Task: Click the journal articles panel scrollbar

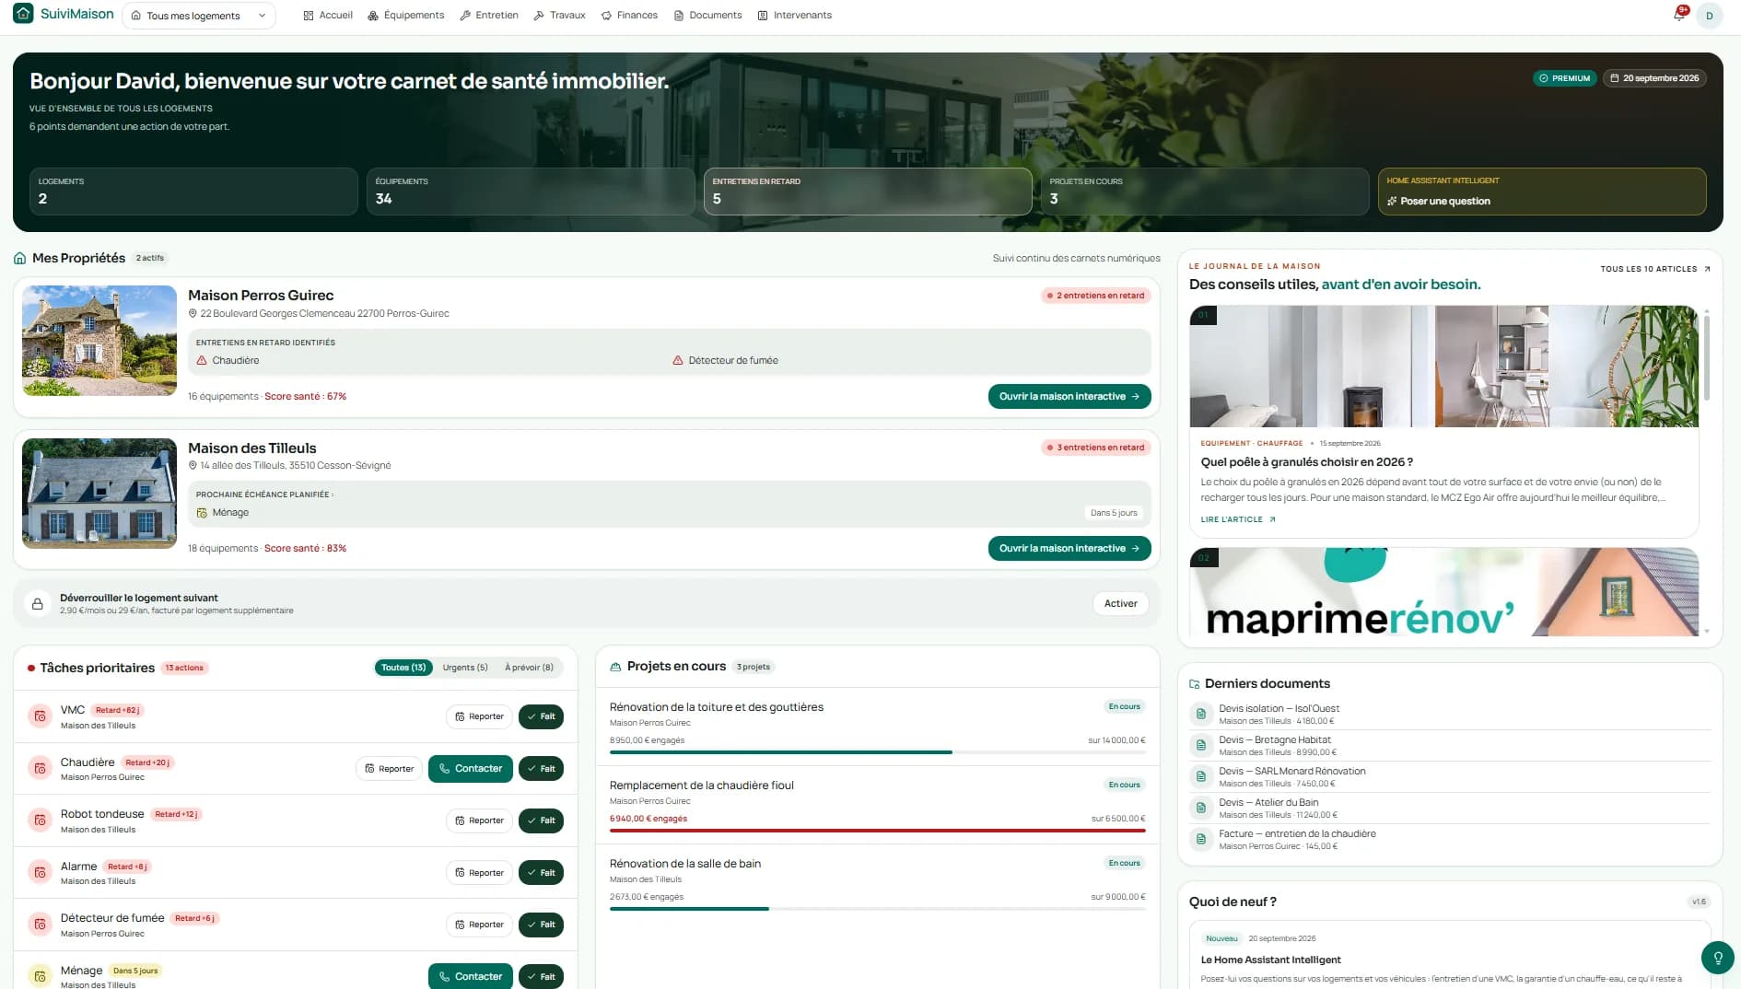Action: 1706,359
